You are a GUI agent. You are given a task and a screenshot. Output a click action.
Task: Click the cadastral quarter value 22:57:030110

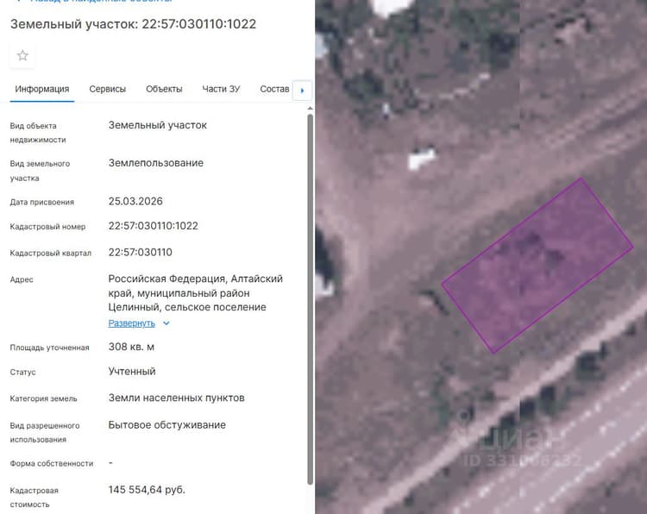coord(141,253)
